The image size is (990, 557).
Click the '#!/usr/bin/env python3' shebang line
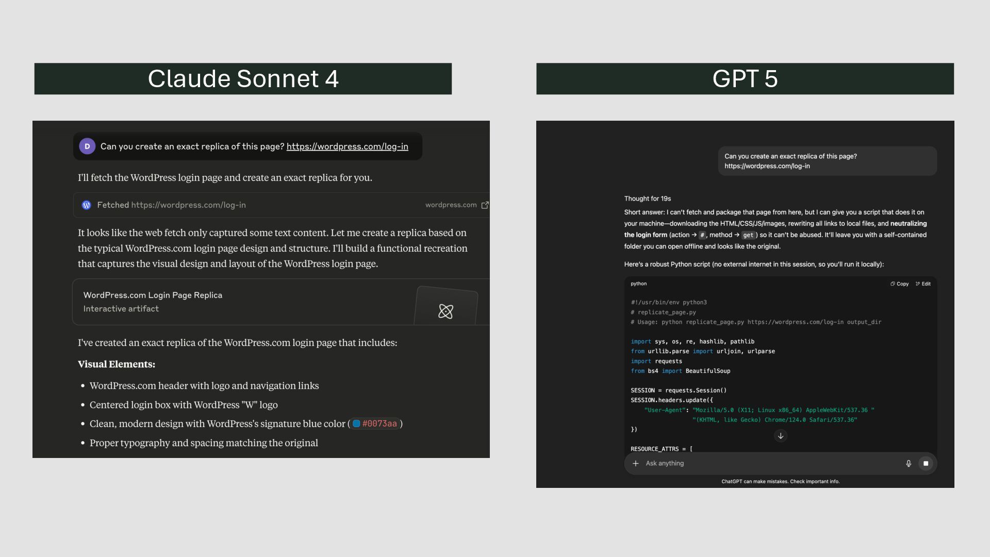pyautogui.click(x=669, y=302)
